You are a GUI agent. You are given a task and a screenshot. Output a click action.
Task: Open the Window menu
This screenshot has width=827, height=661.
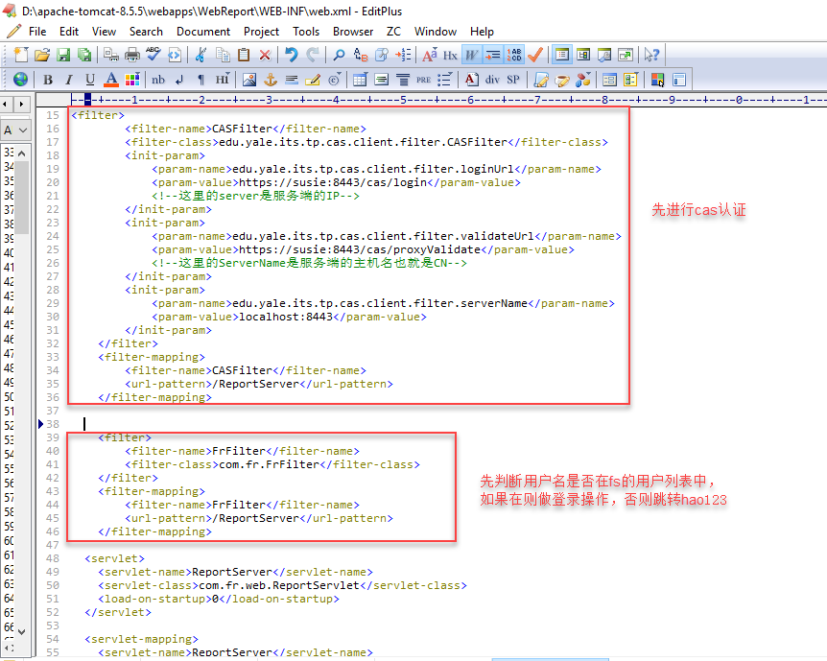coord(436,32)
